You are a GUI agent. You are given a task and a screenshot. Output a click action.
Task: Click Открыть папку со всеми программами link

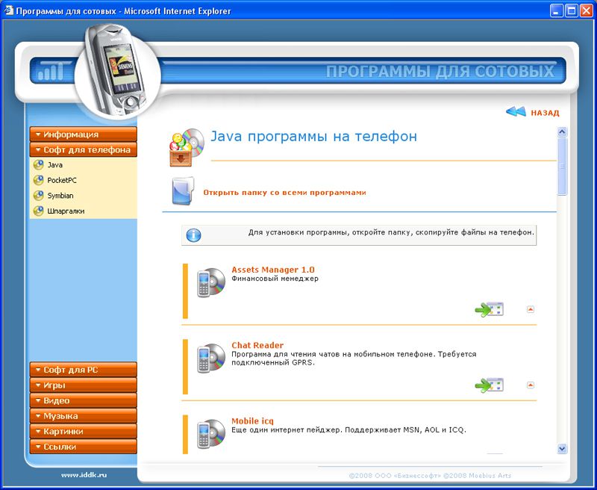pyautogui.click(x=284, y=192)
